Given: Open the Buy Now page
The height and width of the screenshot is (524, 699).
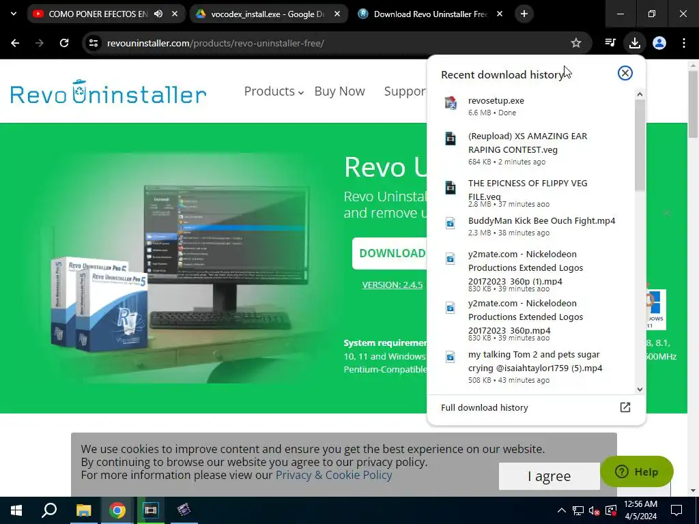Looking at the screenshot, I should [340, 91].
